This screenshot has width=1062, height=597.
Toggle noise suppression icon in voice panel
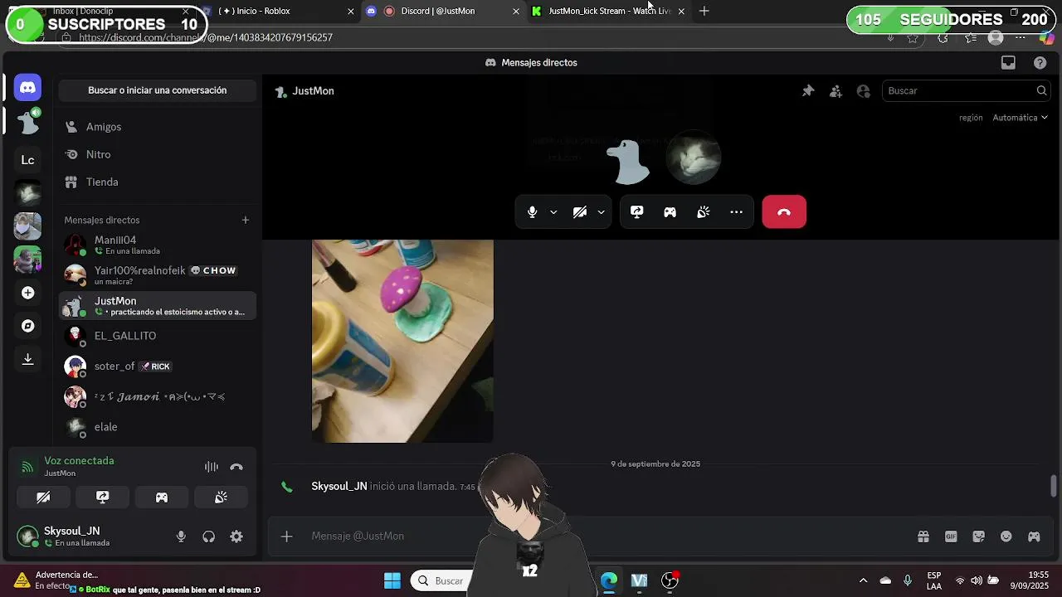(212, 467)
